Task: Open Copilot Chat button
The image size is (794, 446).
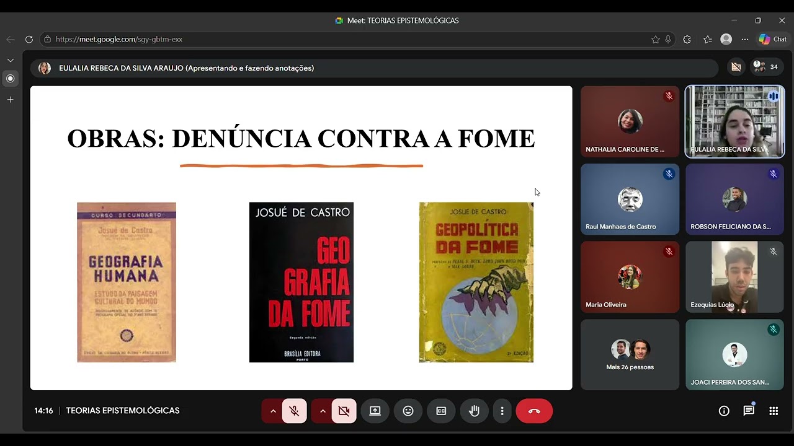Action: pos(773,39)
